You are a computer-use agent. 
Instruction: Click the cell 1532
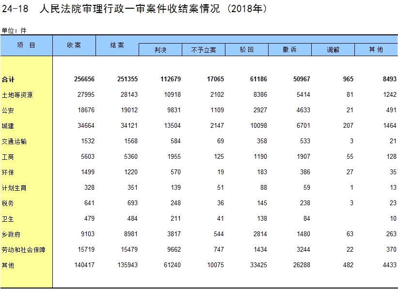[x=88, y=141]
